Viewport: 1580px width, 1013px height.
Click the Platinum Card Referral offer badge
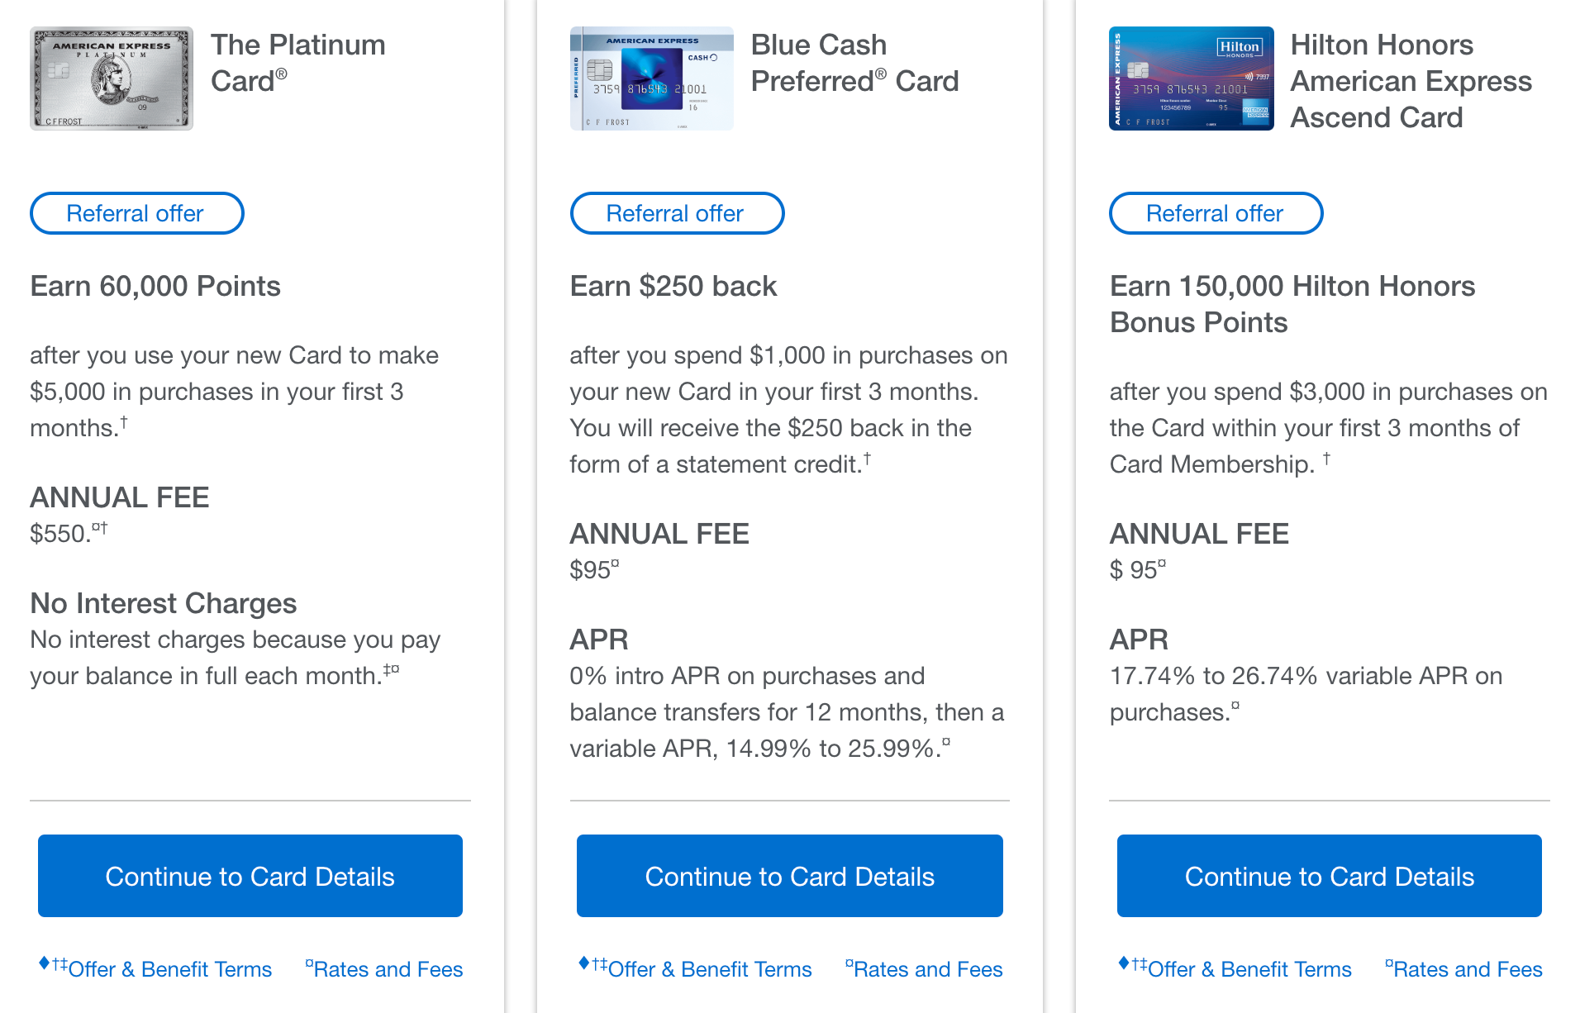coord(136,213)
